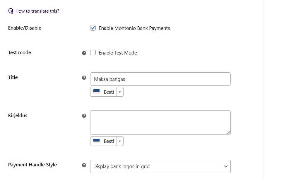
Task: Focus the Title field containing "Maksa pangas"
Action: (x=160, y=79)
